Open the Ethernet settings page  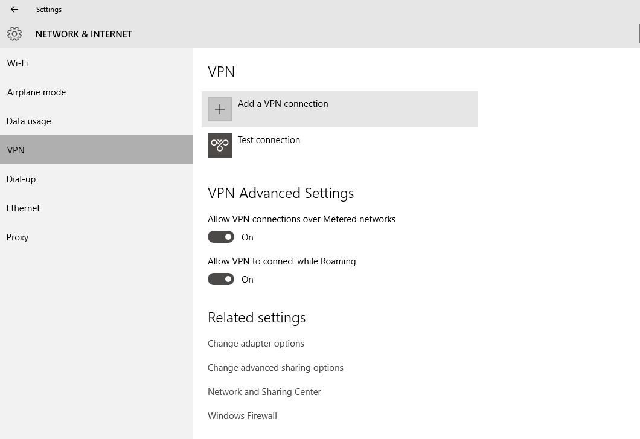[23, 208]
